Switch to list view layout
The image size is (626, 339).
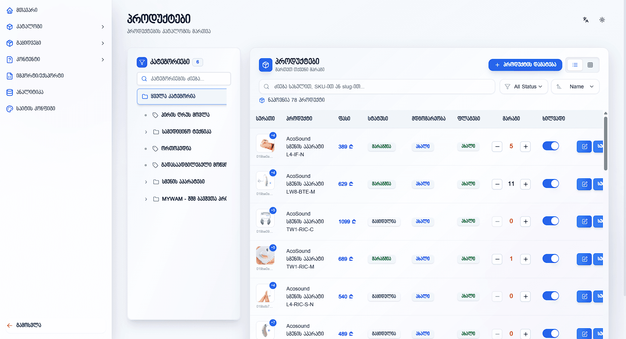[x=575, y=65]
